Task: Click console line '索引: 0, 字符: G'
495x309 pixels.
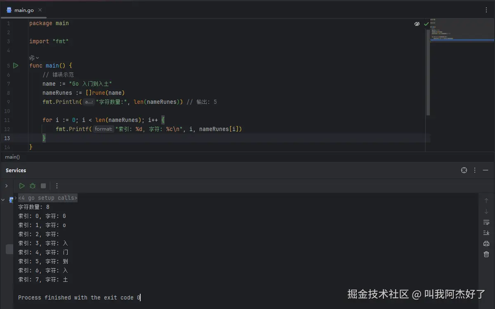Action: click(x=42, y=216)
